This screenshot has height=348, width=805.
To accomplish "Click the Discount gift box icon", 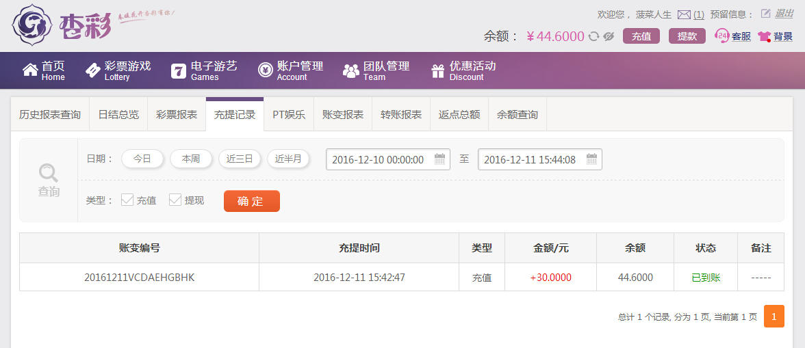I will [438, 70].
